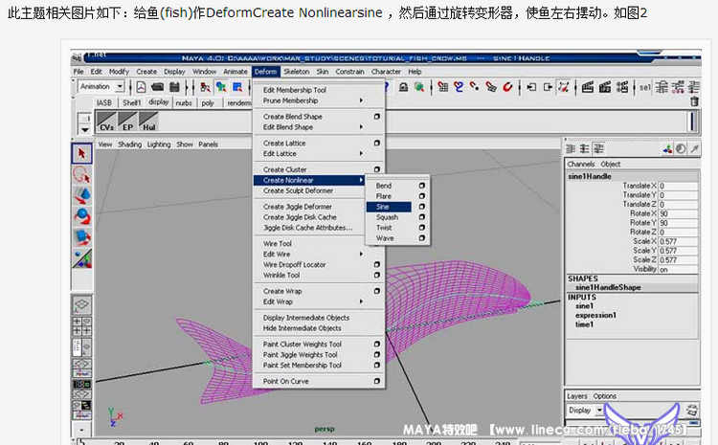Toggle Snap to curves
The image size is (718, 445).
(459, 86)
